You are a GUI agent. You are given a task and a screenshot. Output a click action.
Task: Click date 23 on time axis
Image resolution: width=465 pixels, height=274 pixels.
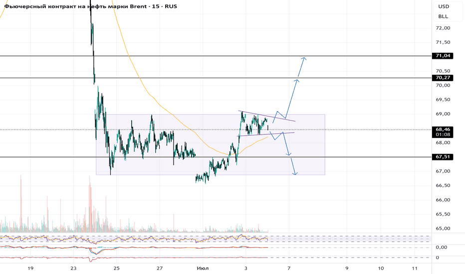pos(73,268)
